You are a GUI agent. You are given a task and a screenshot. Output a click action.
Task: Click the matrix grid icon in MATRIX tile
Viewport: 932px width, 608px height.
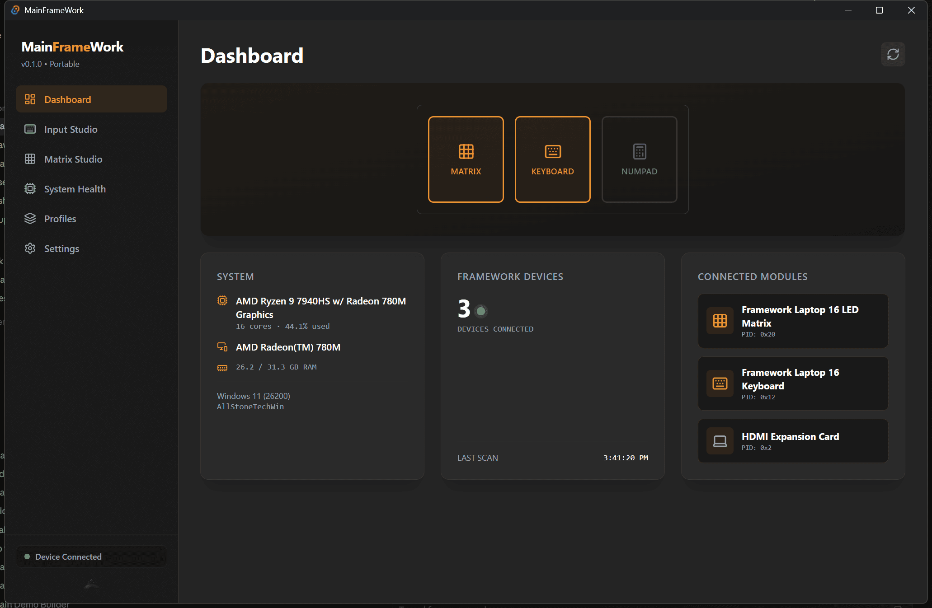(466, 152)
